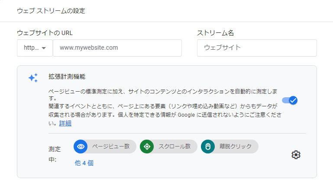Click the ストリーム名 label text

(x=215, y=33)
